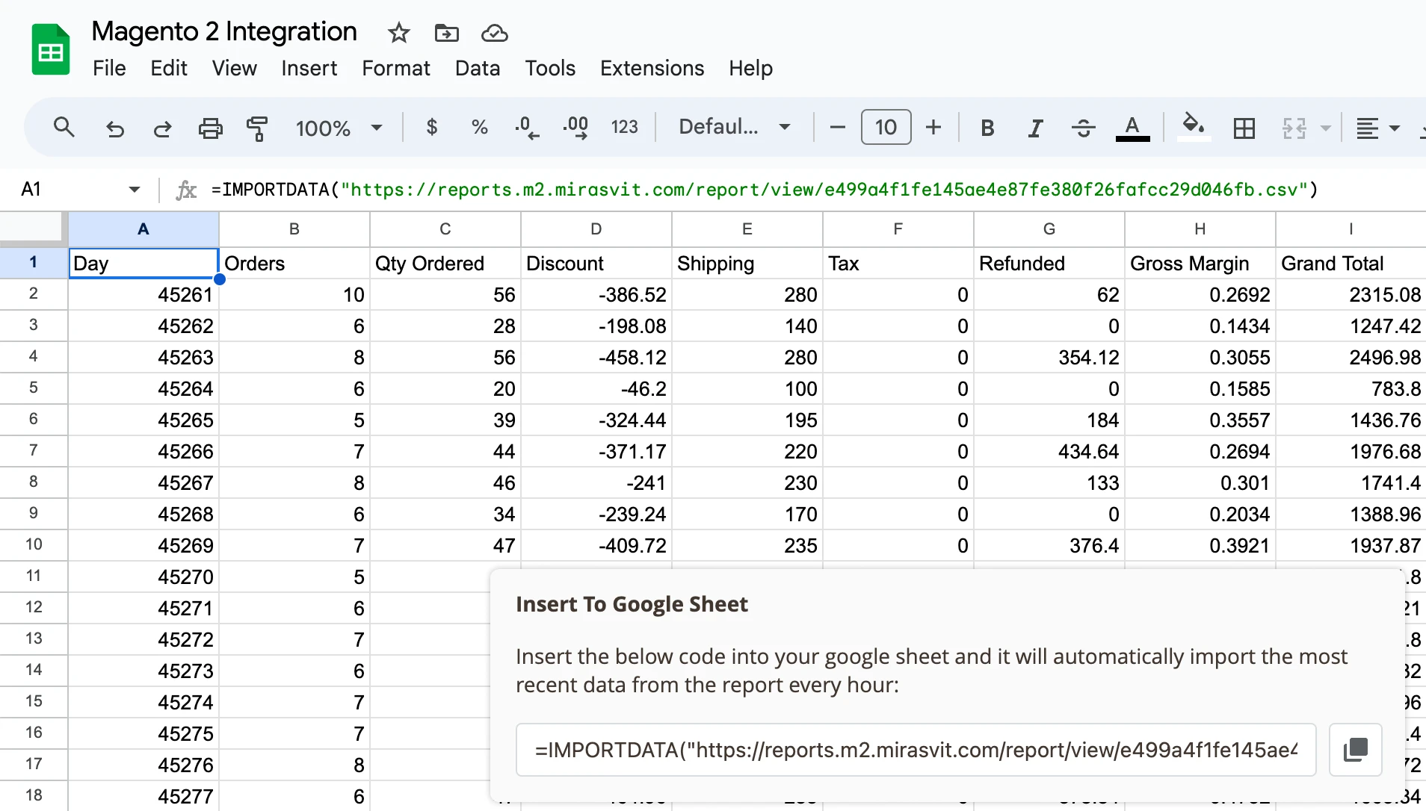Open the font selection dropdown
1426x811 pixels.
click(x=733, y=126)
